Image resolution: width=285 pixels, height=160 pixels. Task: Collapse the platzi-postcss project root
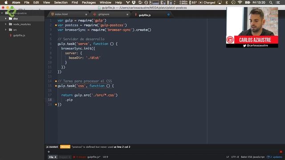[x=2, y=13]
